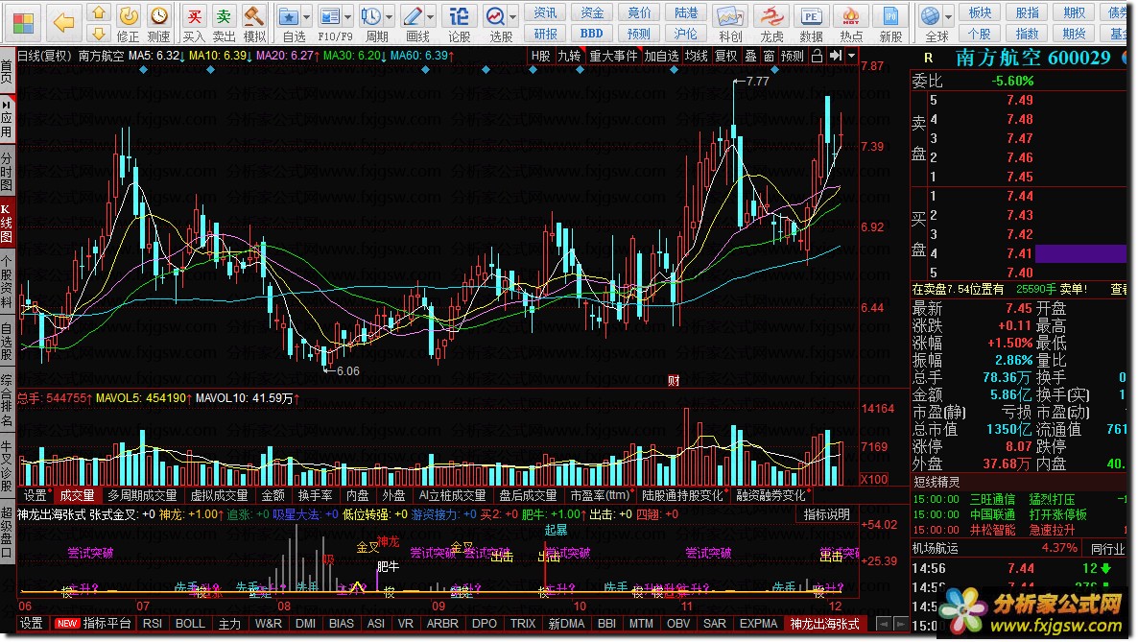1138x642 pixels.
Task: Open the 修正 refresh tool
Action: click(129, 22)
